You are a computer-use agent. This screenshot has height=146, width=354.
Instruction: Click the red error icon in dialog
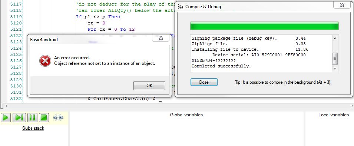45,61
